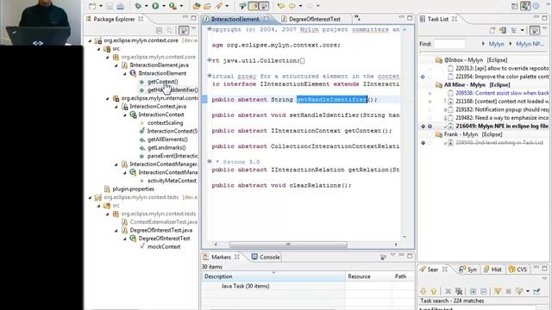Click Remove All Matches icon in Search
This screenshot has height=310, width=552.
point(459,291)
